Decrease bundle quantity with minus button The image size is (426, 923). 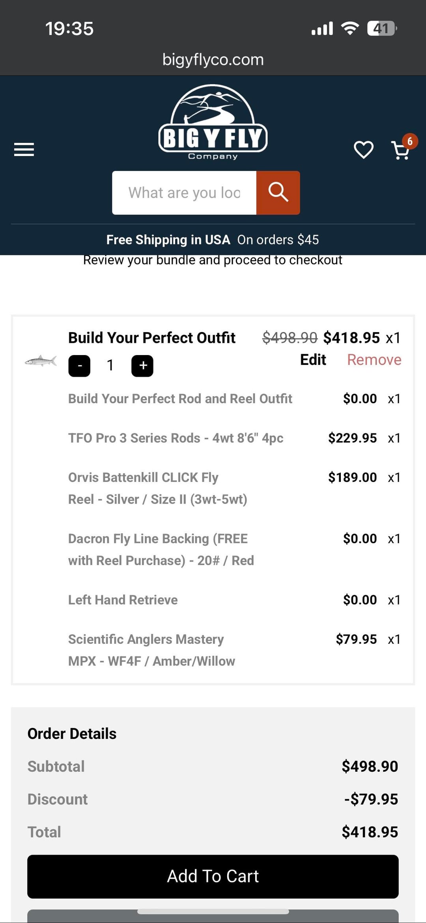[x=79, y=366]
